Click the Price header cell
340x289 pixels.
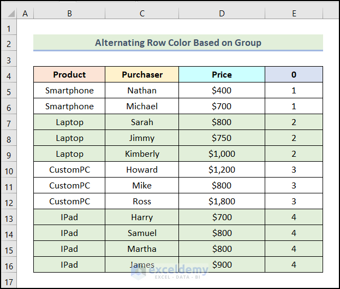click(x=222, y=74)
